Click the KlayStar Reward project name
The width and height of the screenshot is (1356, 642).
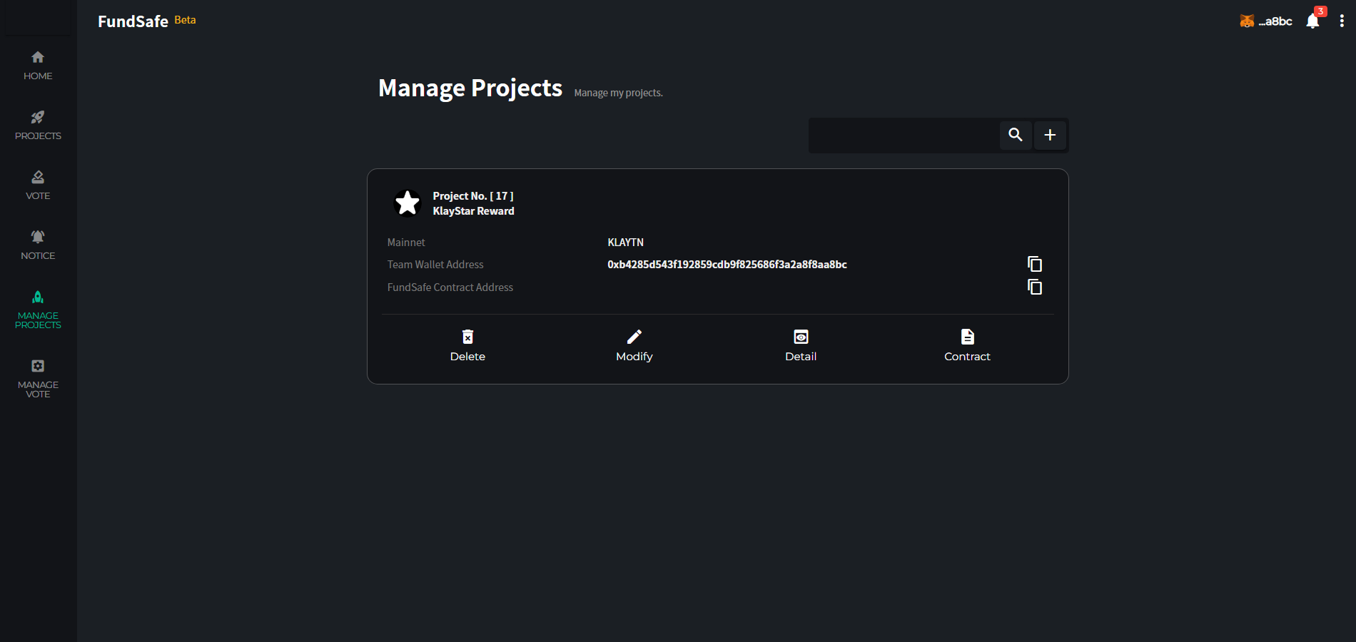[x=473, y=211]
